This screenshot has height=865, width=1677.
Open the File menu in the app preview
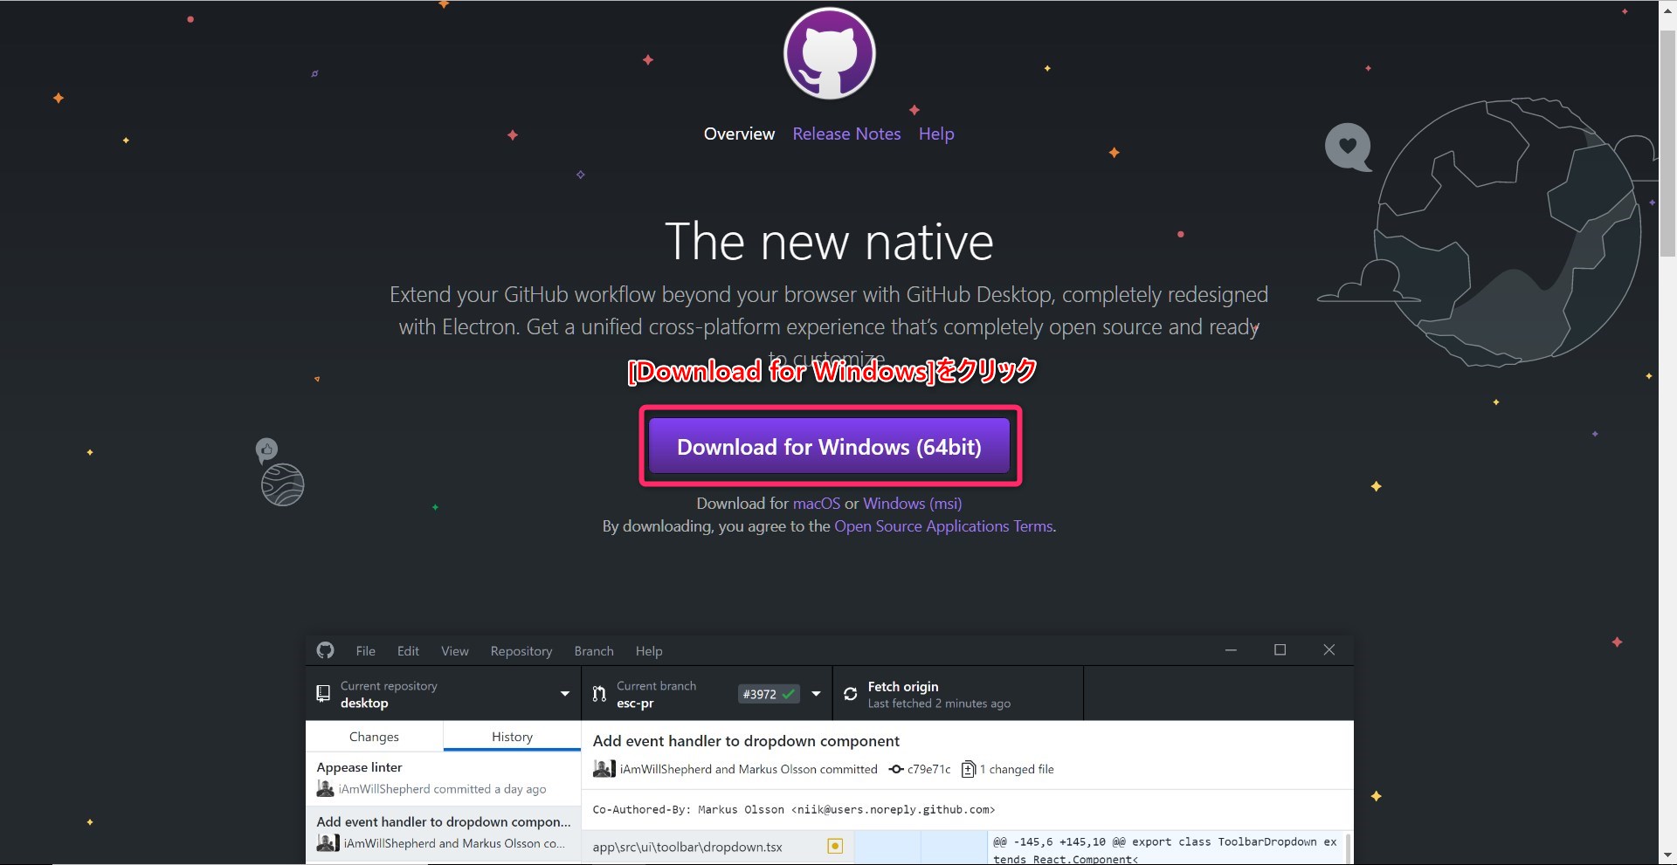point(365,651)
